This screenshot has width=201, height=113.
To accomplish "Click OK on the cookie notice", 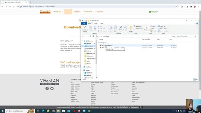I will tap(141, 107).
